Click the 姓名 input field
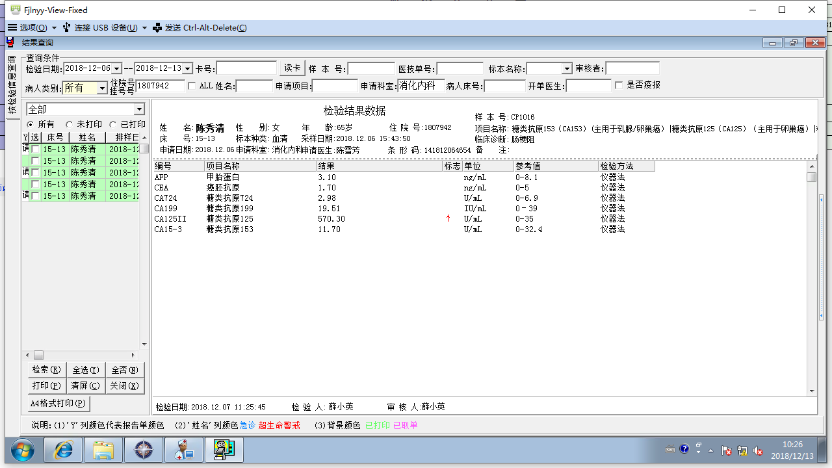 click(x=254, y=86)
